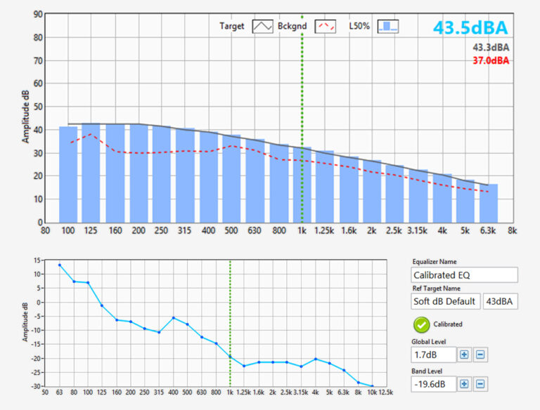This screenshot has height=410, width=540.
Task: Increase Global Level with plus button
Action: [464, 355]
